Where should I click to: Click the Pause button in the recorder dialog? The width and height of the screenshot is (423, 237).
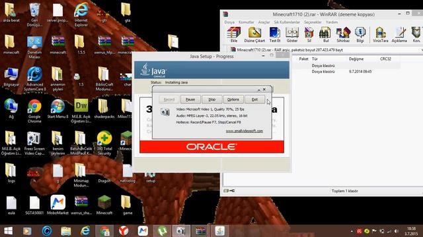point(190,99)
